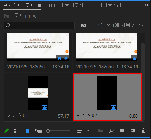Switch to freeform view
Viewport: 151px width, 139px height.
pos(38,131)
